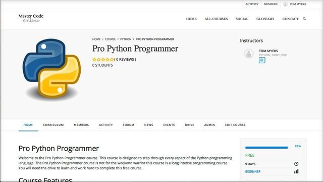Click the 96% progress value
323x182 pixels.
pyautogui.click(x=298, y=146)
